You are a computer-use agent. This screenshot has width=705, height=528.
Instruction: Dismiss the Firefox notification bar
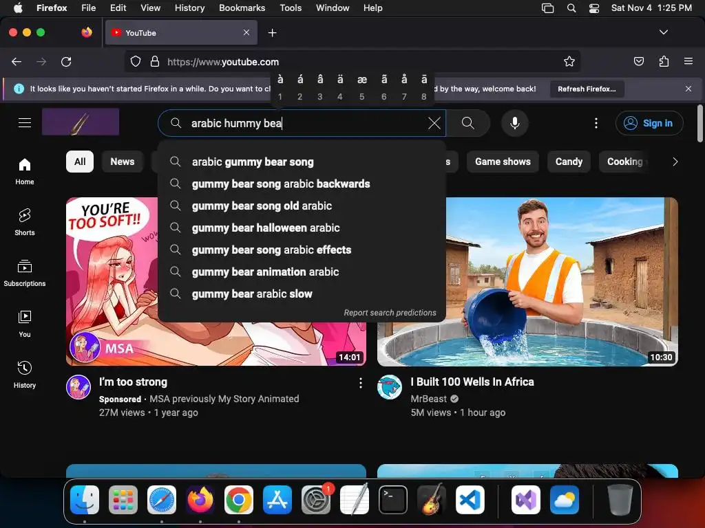coord(688,89)
